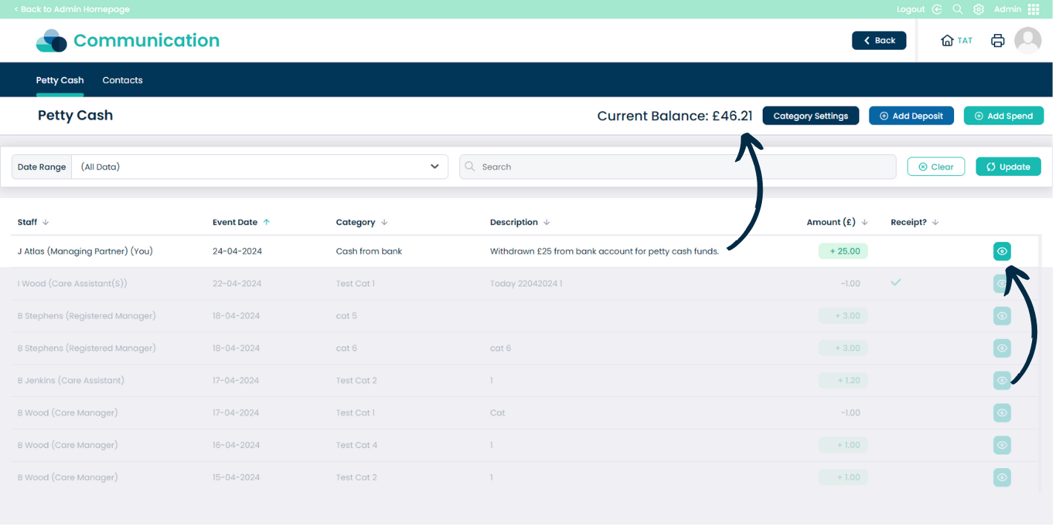1055x526 pixels.
Task: Select 'Cash from bank' category cell
Action: [x=369, y=252]
